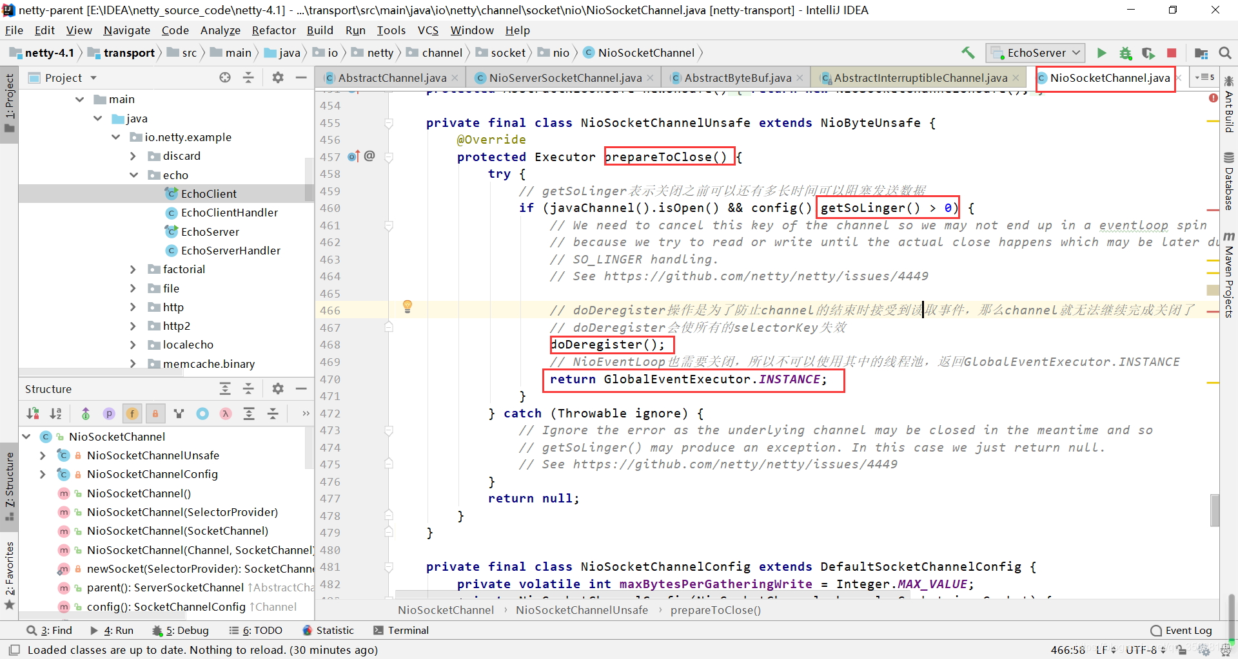The width and height of the screenshot is (1238, 659).
Task: Open the Event Log
Action: (1181, 630)
